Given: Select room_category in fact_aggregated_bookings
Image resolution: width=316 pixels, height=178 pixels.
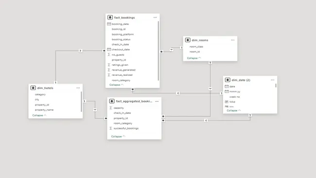Looking at the screenshot, I should [x=123, y=123].
